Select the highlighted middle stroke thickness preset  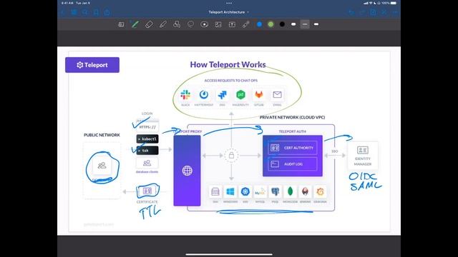point(305,24)
